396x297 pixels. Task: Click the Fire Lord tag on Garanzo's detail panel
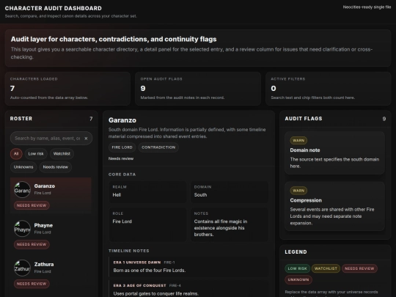pos(122,147)
